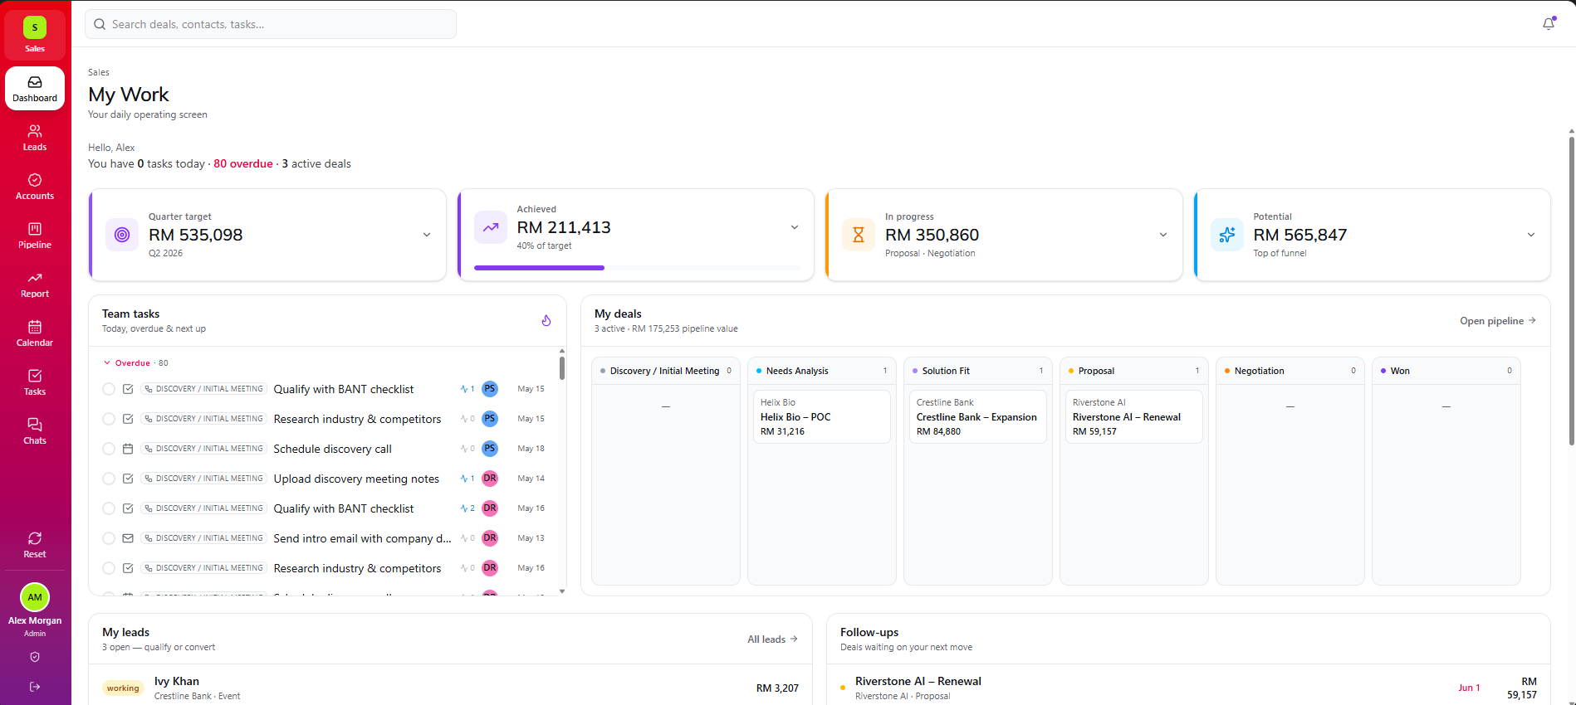1576x705 pixels.
Task: Expand the Potential card chevron
Action: (1531, 235)
